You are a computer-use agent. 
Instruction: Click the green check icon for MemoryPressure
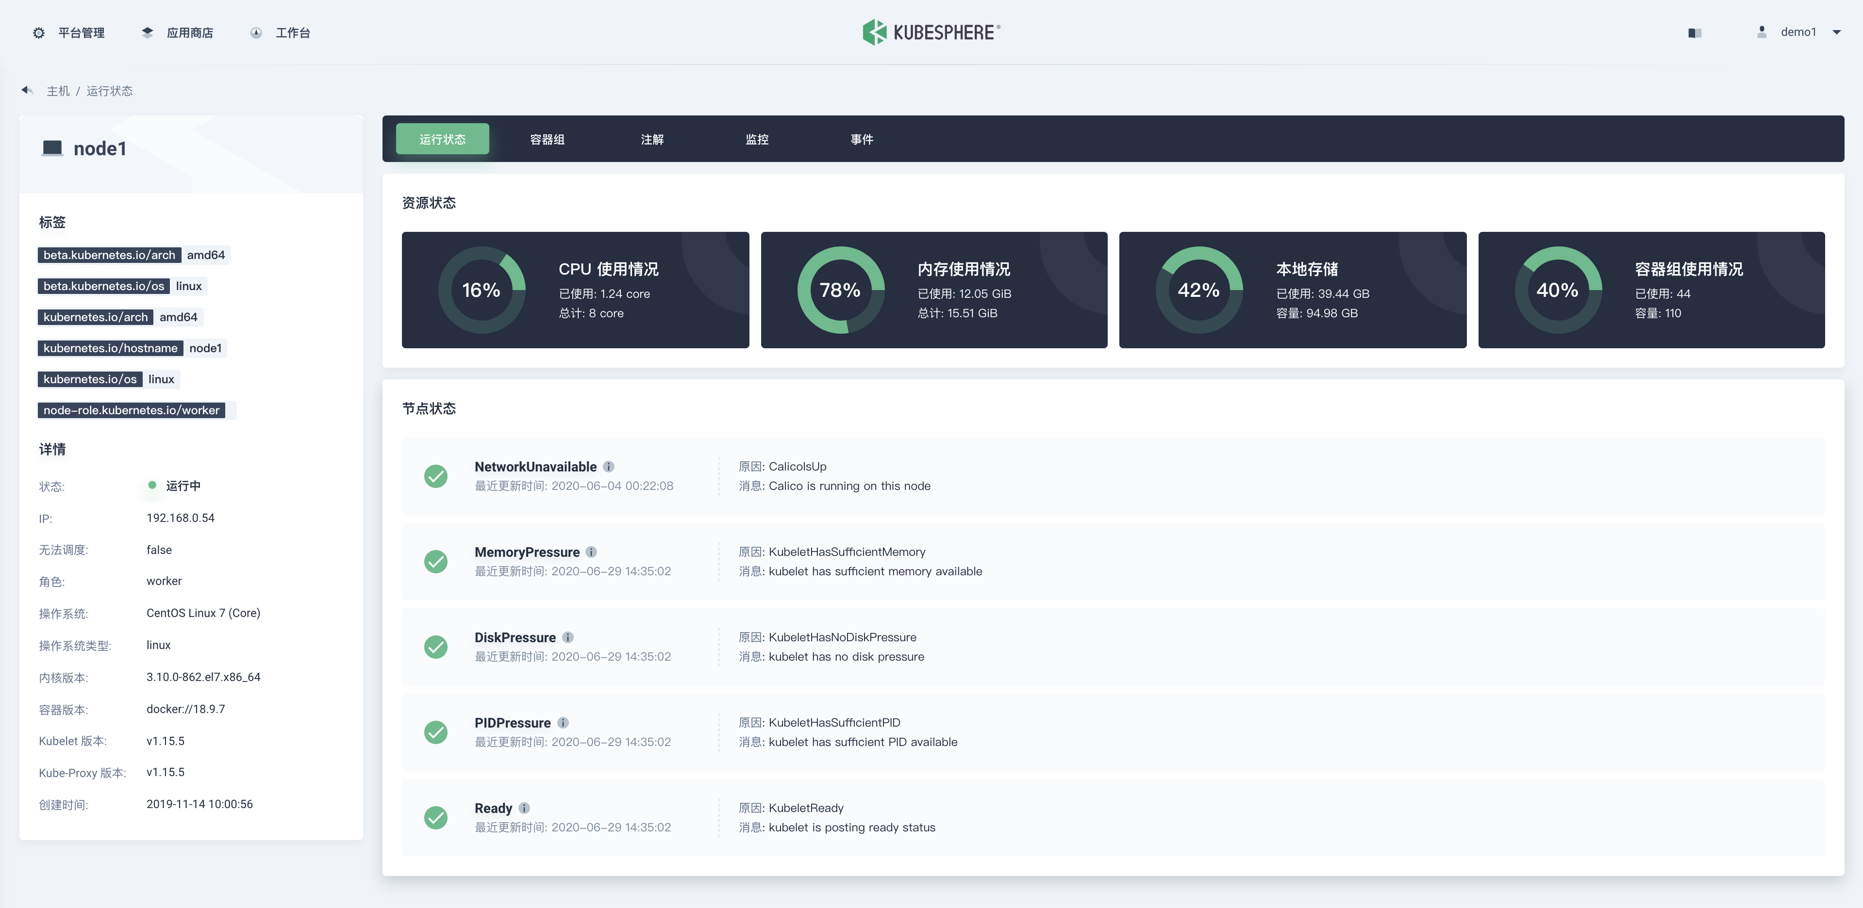click(435, 562)
